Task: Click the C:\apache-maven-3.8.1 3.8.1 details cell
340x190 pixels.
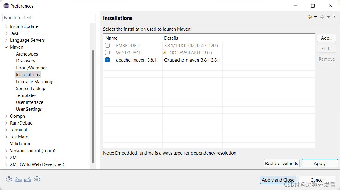Action: (x=192, y=60)
